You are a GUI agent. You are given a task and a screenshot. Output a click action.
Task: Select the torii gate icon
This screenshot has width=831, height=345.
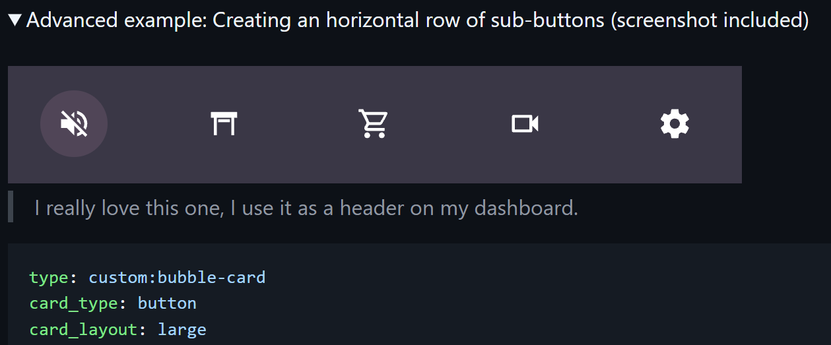pyautogui.click(x=224, y=123)
